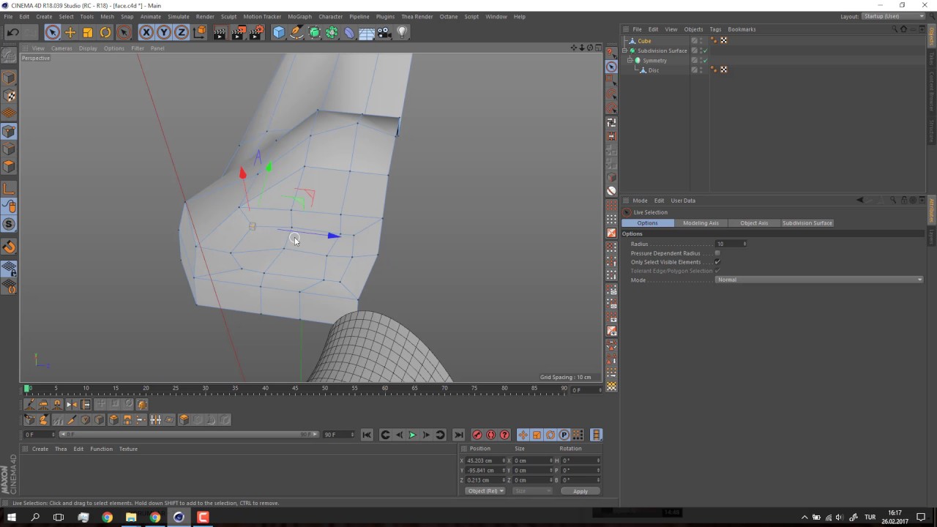Click the Cube's checkered texture tag

pos(724,41)
